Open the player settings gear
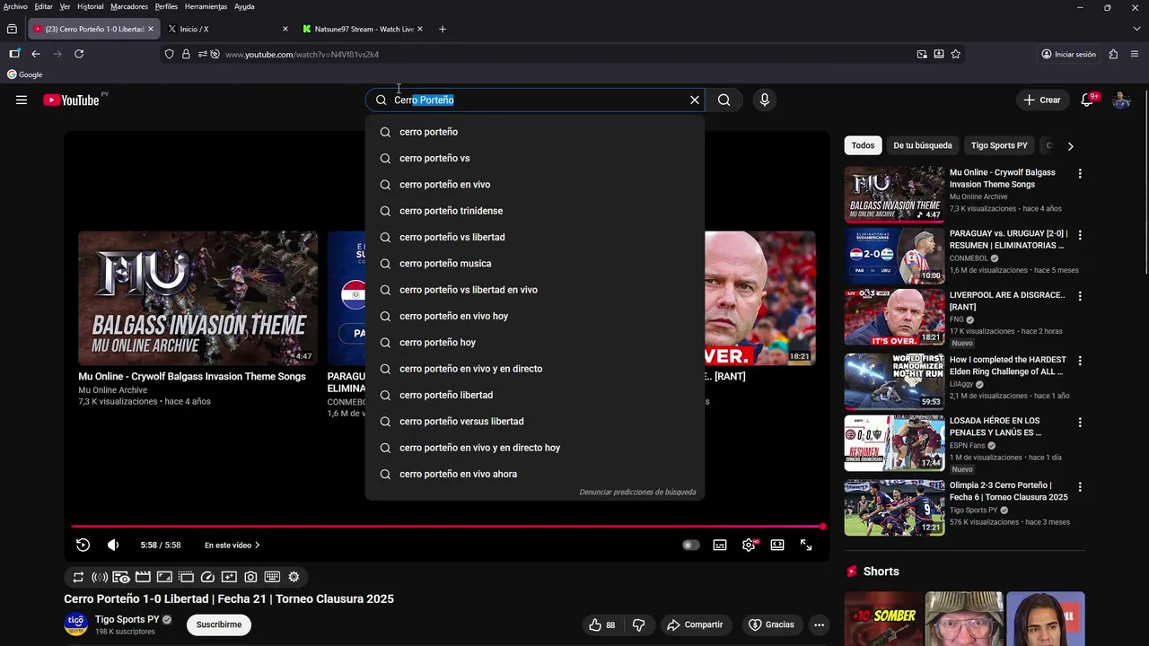Screen dimensions: 1149x646 pos(749,545)
